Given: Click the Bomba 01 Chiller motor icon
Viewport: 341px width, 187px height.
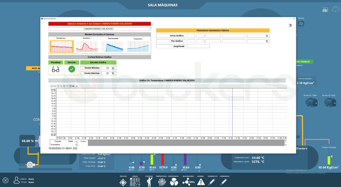Looking at the screenshot, I should (x=312, y=102).
